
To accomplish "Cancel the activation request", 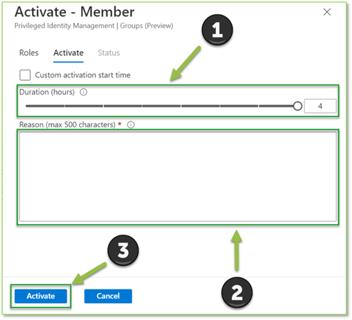I will click(x=108, y=296).
